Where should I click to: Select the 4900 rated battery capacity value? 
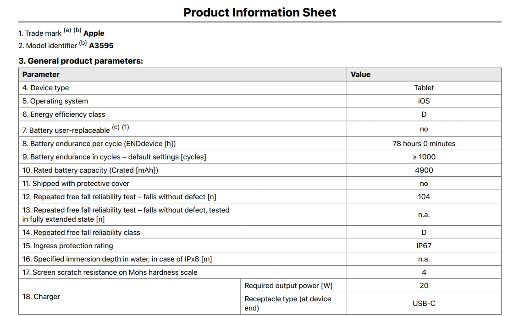(424, 170)
